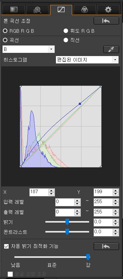This screenshot has width=123, height=279.
Task: Select the upper blue curve control point
Action: tap(80, 103)
